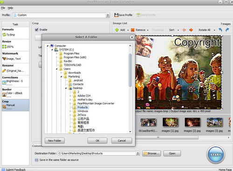The height and width of the screenshot is (171, 233).
Task: Expand the Program Files folder
Action: click(x=57, y=54)
